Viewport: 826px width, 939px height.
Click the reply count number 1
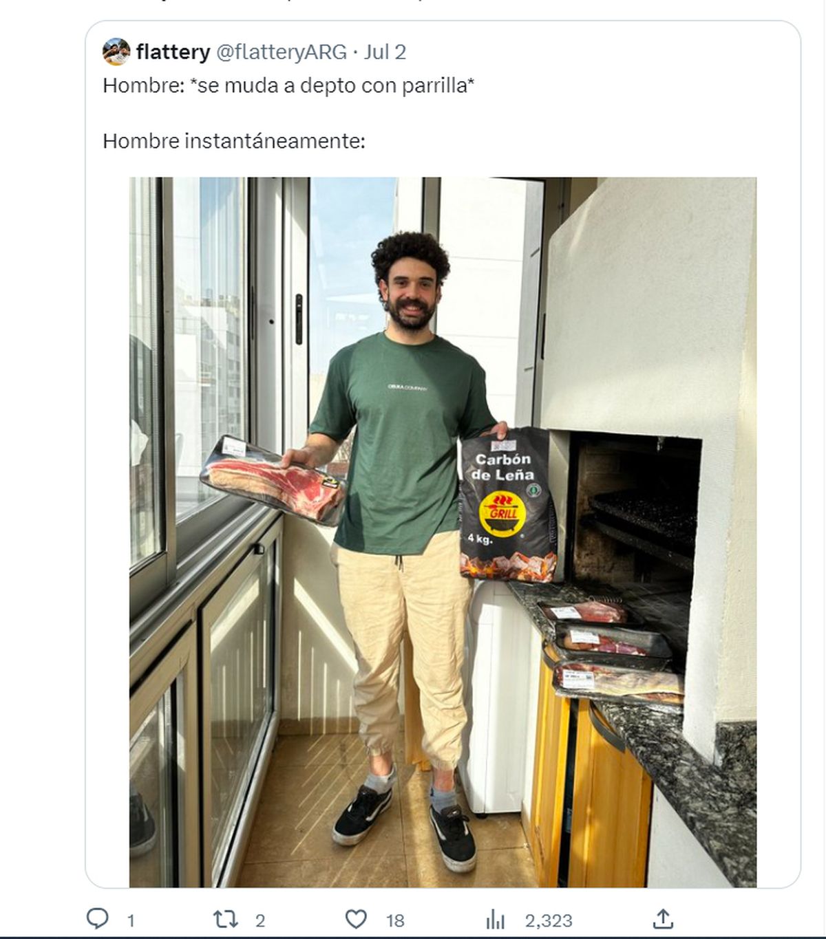(131, 920)
